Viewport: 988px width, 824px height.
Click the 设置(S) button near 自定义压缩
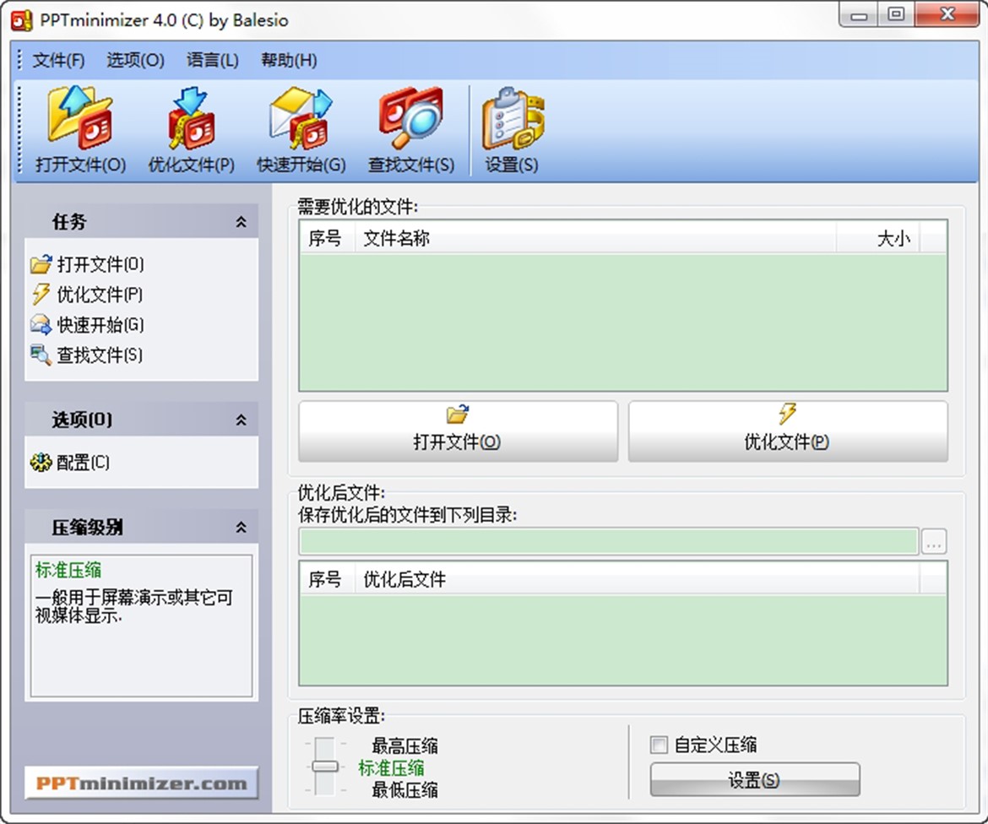point(754,778)
